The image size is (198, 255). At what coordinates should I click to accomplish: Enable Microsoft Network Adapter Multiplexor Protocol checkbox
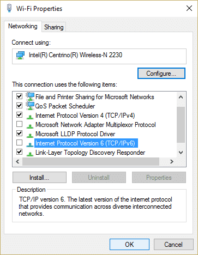[x=19, y=124]
